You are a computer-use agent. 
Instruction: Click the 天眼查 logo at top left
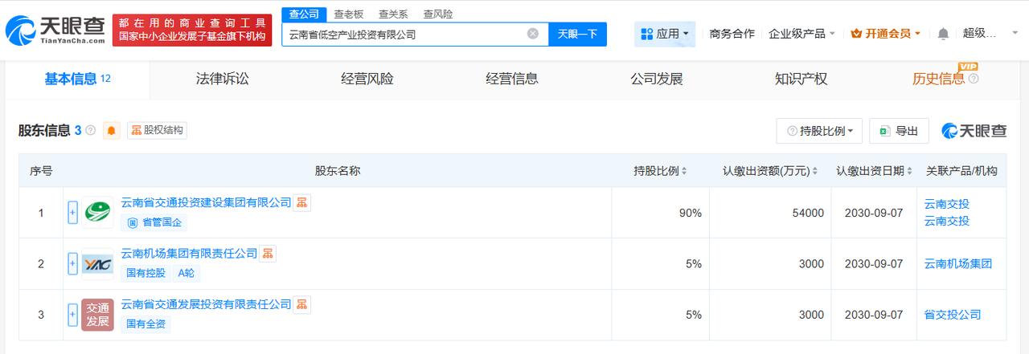55,30
